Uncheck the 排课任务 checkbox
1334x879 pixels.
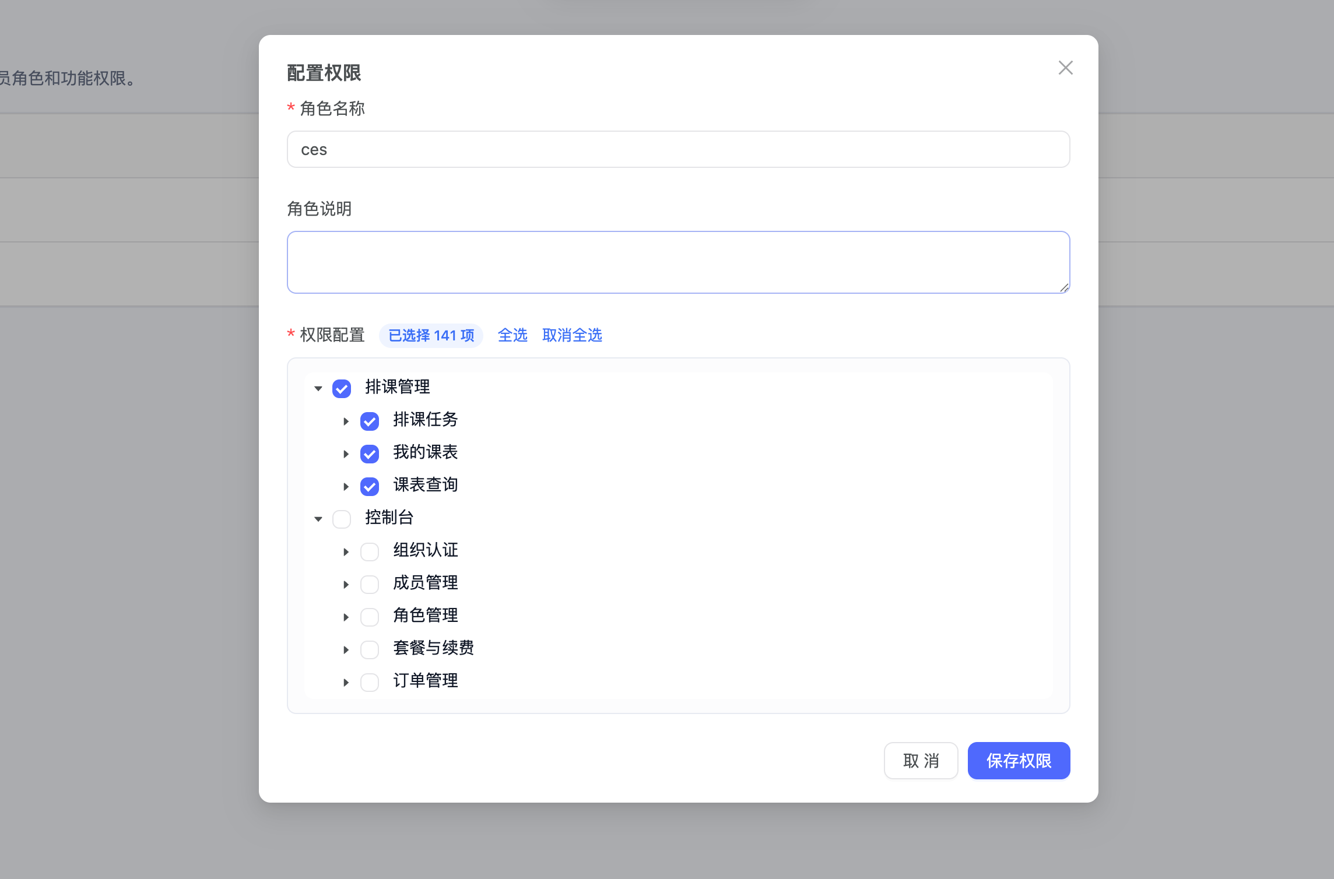pyautogui.click(x=370, y=421)
